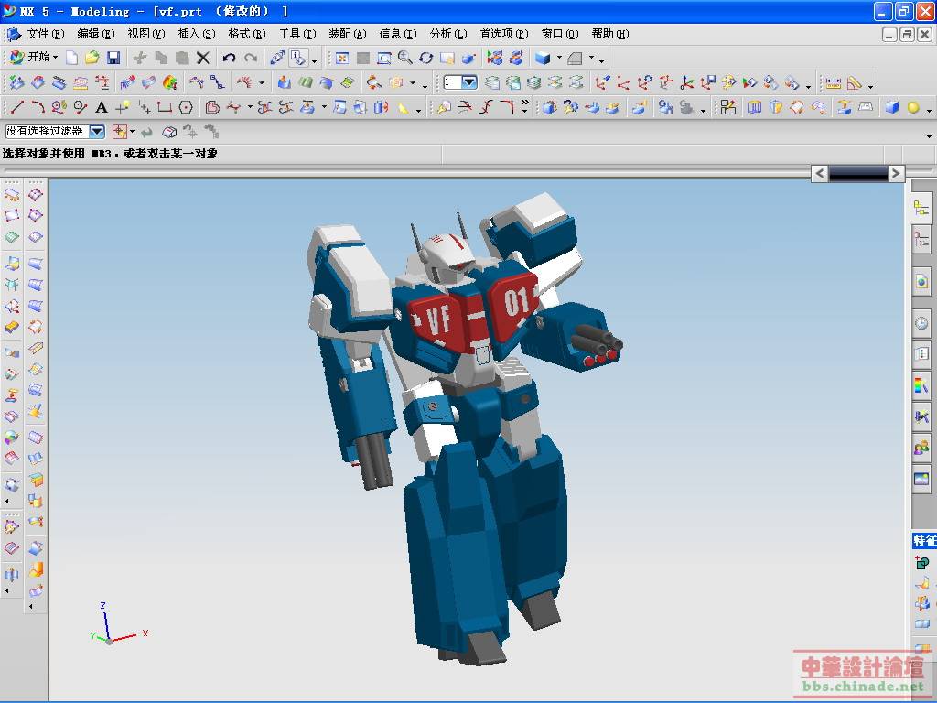The image size is (937, 703).
Task: Open the 编辑(E) menu
Action: pos(95,34)
